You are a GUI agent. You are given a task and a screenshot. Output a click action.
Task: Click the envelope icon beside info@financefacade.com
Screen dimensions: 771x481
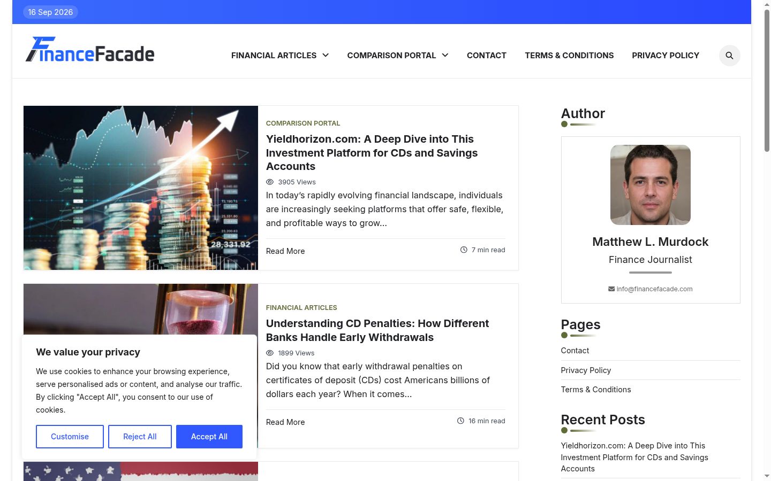click(x=611, y=289)
